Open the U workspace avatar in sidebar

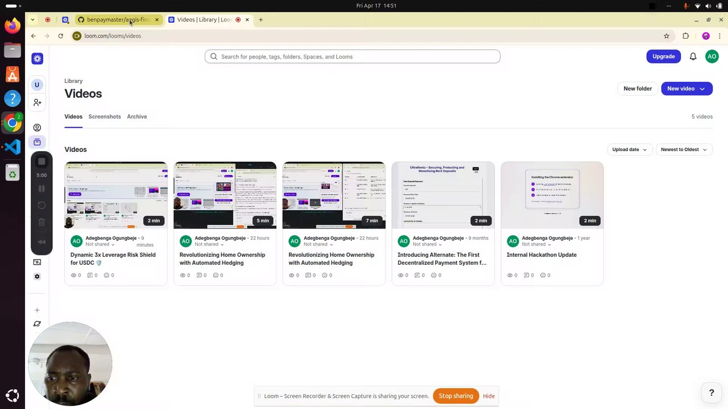37,85
